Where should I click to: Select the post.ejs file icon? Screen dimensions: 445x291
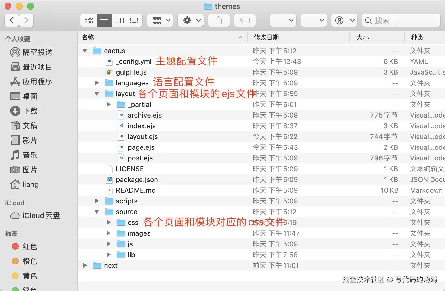(x=121, y=158)
